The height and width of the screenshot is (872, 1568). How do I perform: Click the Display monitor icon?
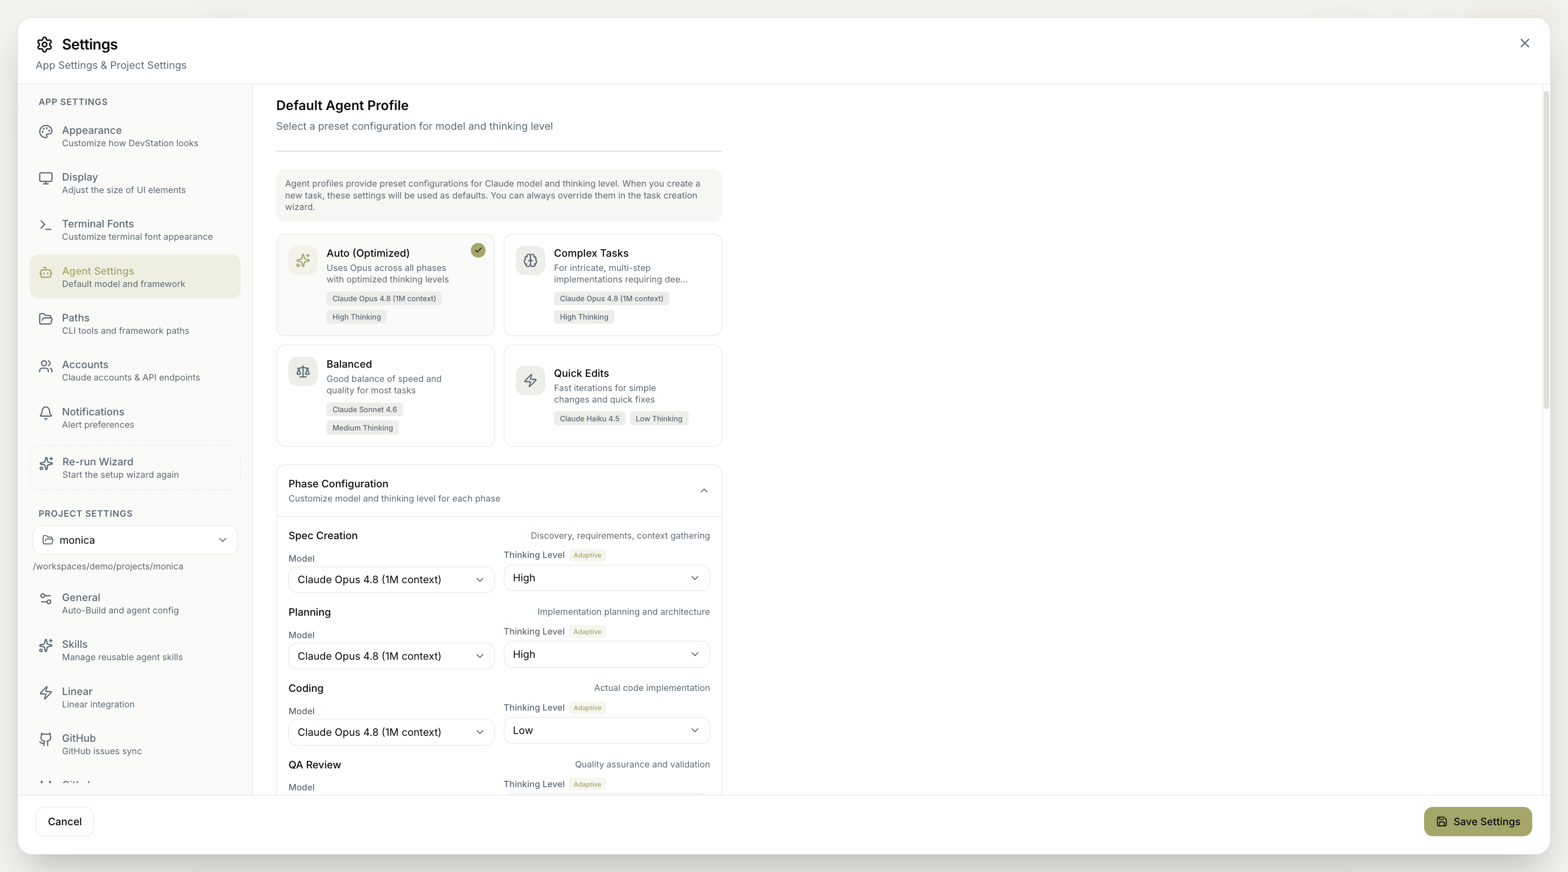(46, 178)
